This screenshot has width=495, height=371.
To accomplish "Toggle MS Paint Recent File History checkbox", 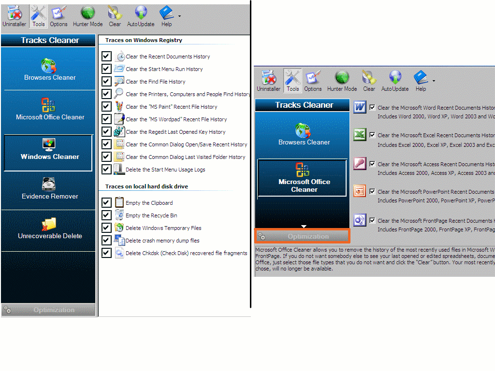I will tap(106, 106).
